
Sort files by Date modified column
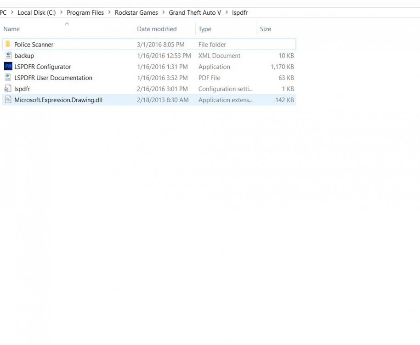pyautogui.click(x=157, y=29)
